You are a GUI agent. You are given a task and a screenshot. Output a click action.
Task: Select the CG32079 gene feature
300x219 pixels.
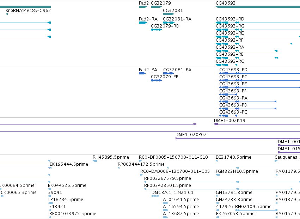point(156,7)
